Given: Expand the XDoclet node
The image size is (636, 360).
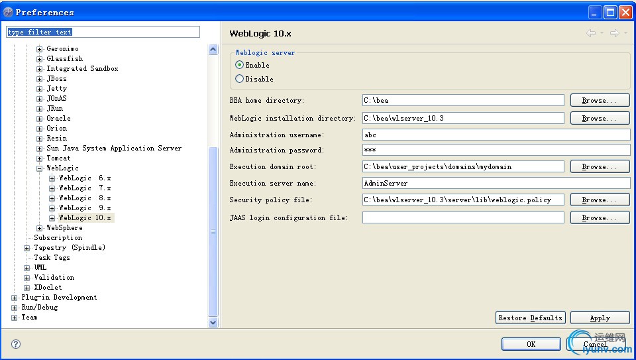Looking at the screenshot, I should coord(26,288).
